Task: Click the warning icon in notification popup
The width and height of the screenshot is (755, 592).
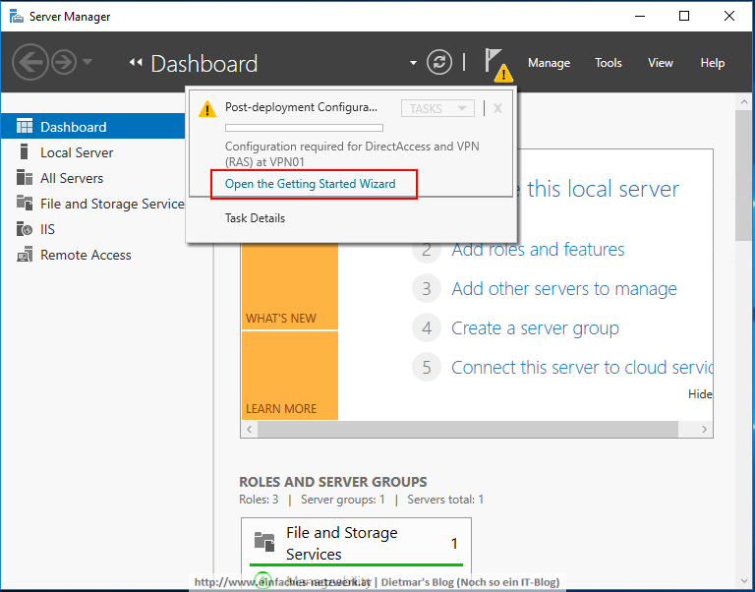Action: pos(207,109)
